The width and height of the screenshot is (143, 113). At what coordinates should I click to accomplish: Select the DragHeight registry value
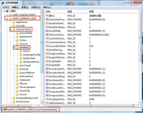point(55,61)
